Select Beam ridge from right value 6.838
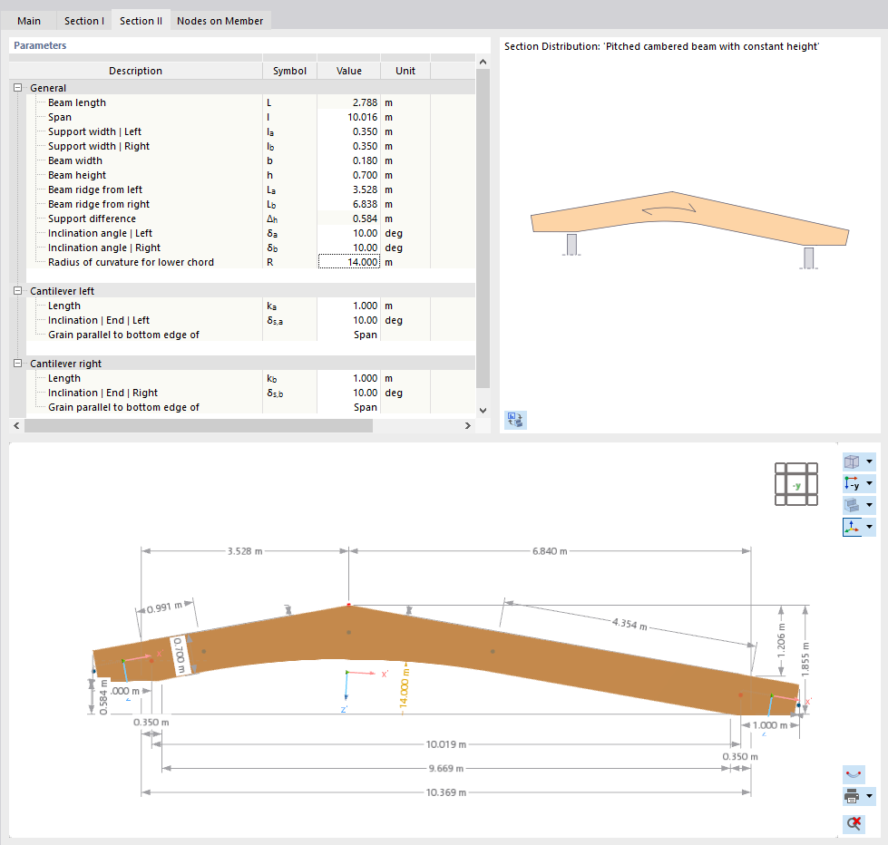 [349, 204]
